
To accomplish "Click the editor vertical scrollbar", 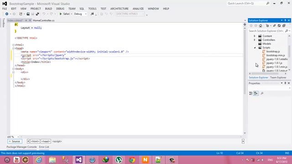I will pyautogui.click(x=245, y=61).
